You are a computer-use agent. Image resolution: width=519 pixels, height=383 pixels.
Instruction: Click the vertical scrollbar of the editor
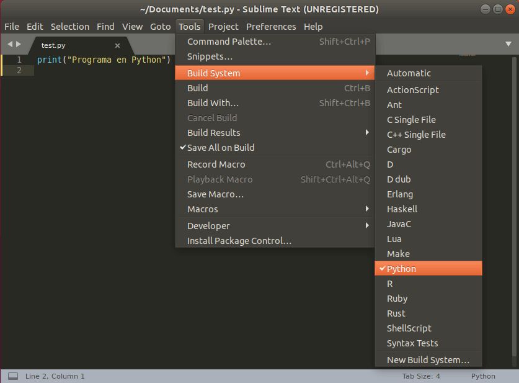[x=514, y=205]
